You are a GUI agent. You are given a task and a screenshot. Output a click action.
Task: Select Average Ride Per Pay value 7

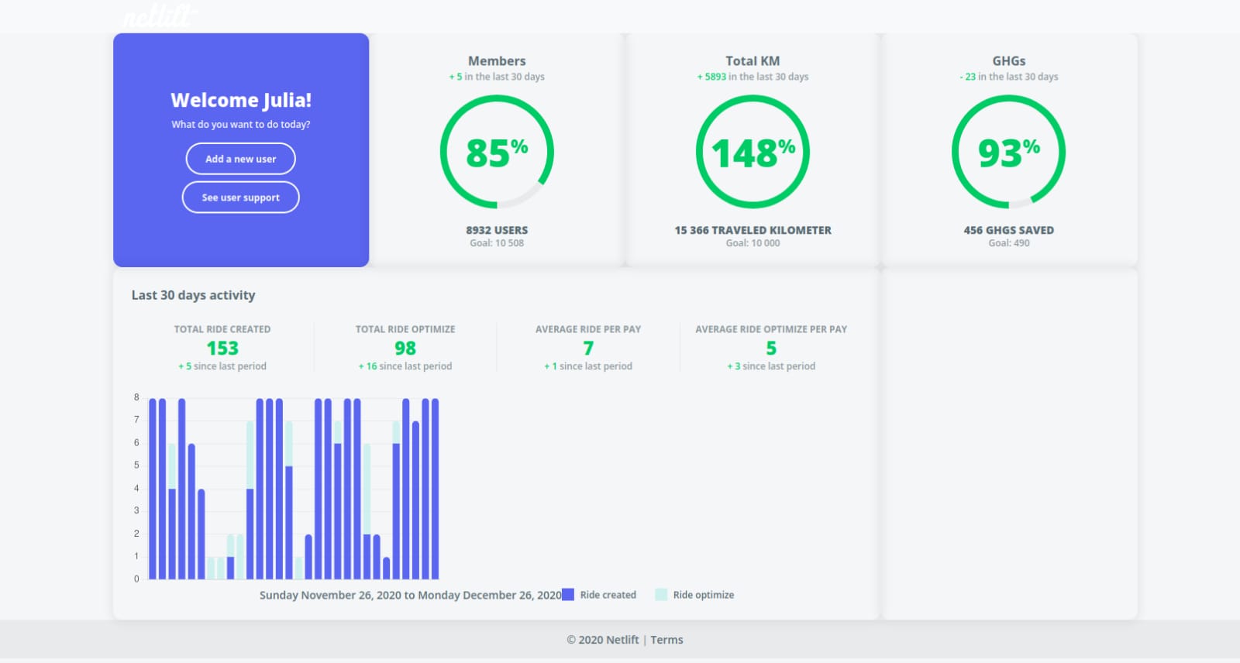pyautogui.click(x=588, y=349)
